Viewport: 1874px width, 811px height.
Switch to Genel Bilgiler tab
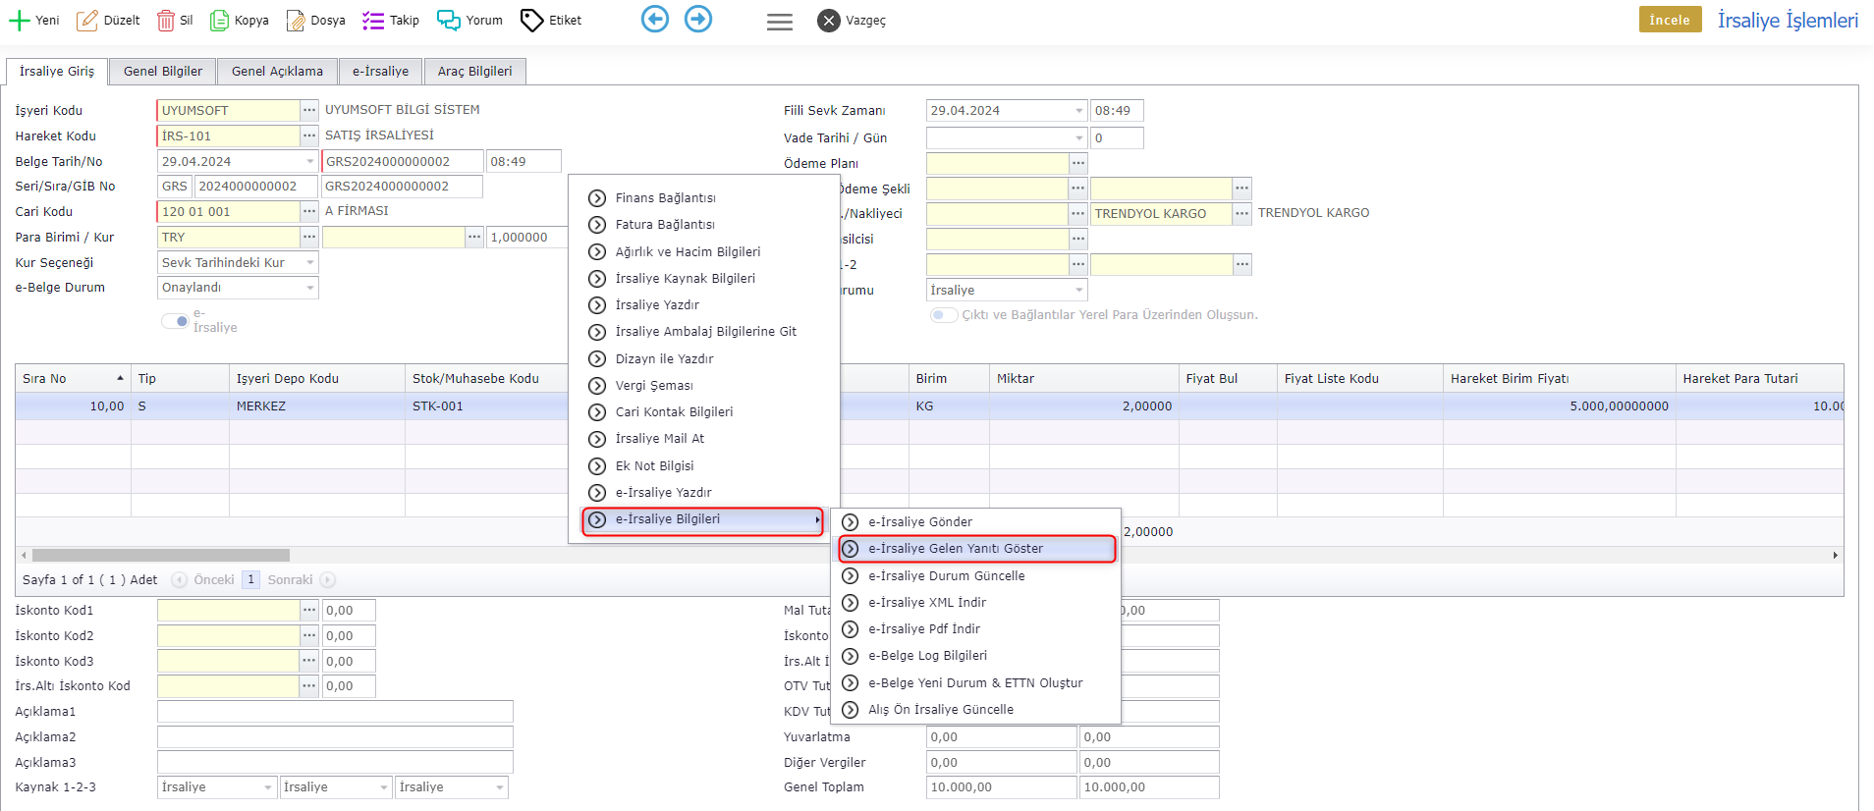point(163,71)
